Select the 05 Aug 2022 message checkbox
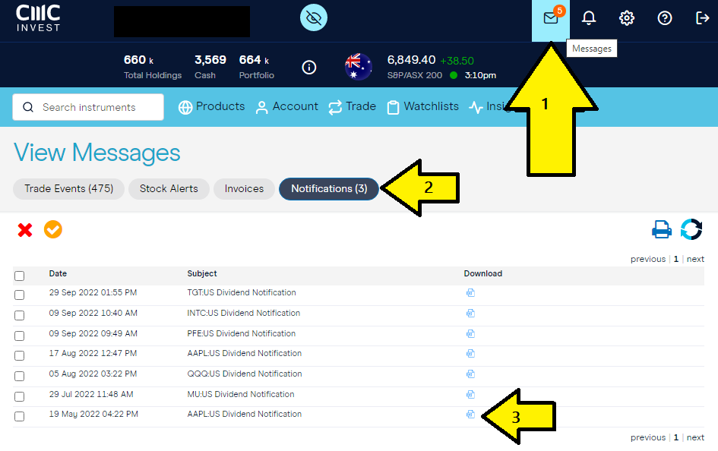 19,376
